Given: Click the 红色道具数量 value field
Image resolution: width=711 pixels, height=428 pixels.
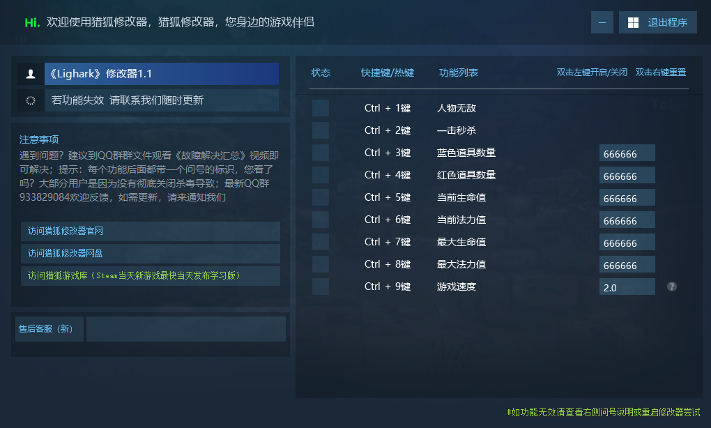Looking at the screenshot, I should tap(627, 175).
